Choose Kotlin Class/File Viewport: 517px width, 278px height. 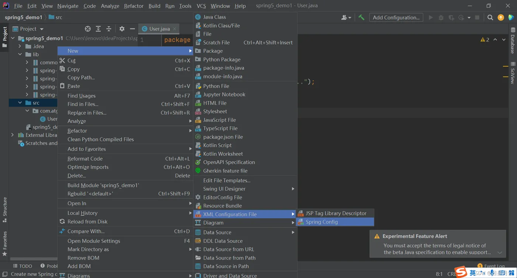pyautogui.click(x=245, y=25)
